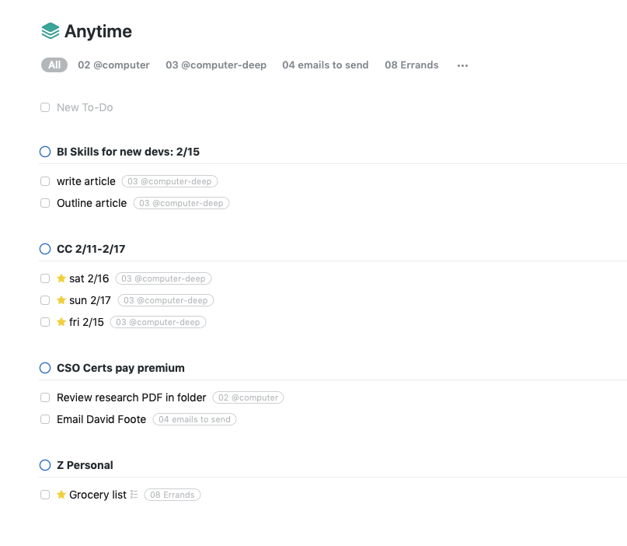627x546 pixels.
Task: Click the checklist icon beside "Grocery list"
Action: (132, 494)
